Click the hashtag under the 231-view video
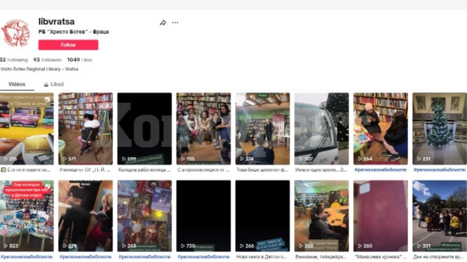Viewport: 467px width, 262px height. tap(439, 170)
